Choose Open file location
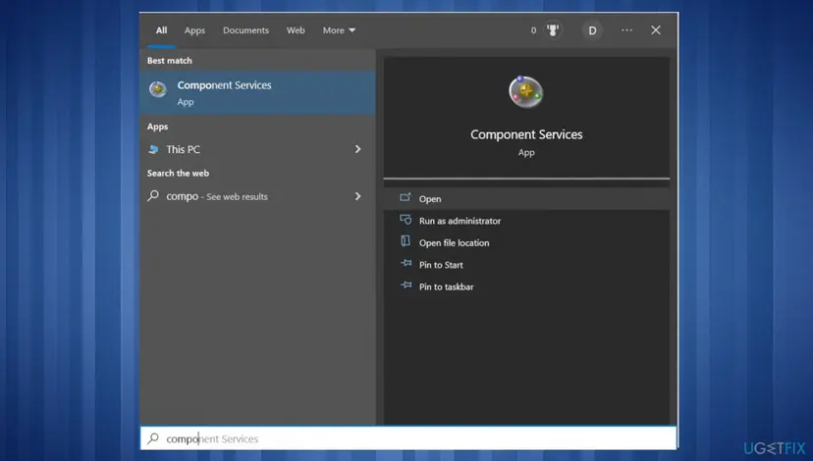 [x=526, y=243]
